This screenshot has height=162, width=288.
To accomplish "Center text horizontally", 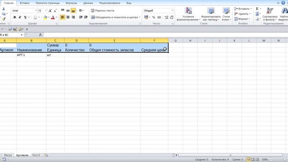I will click(68, 17).
